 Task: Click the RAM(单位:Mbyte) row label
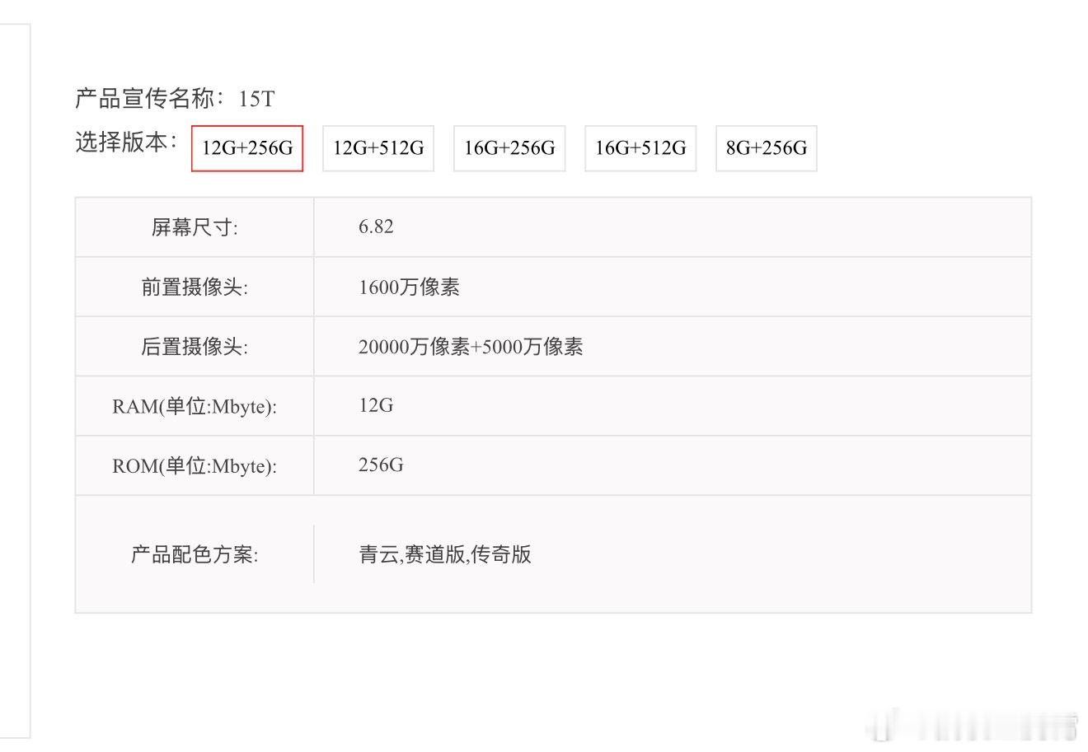195,406
